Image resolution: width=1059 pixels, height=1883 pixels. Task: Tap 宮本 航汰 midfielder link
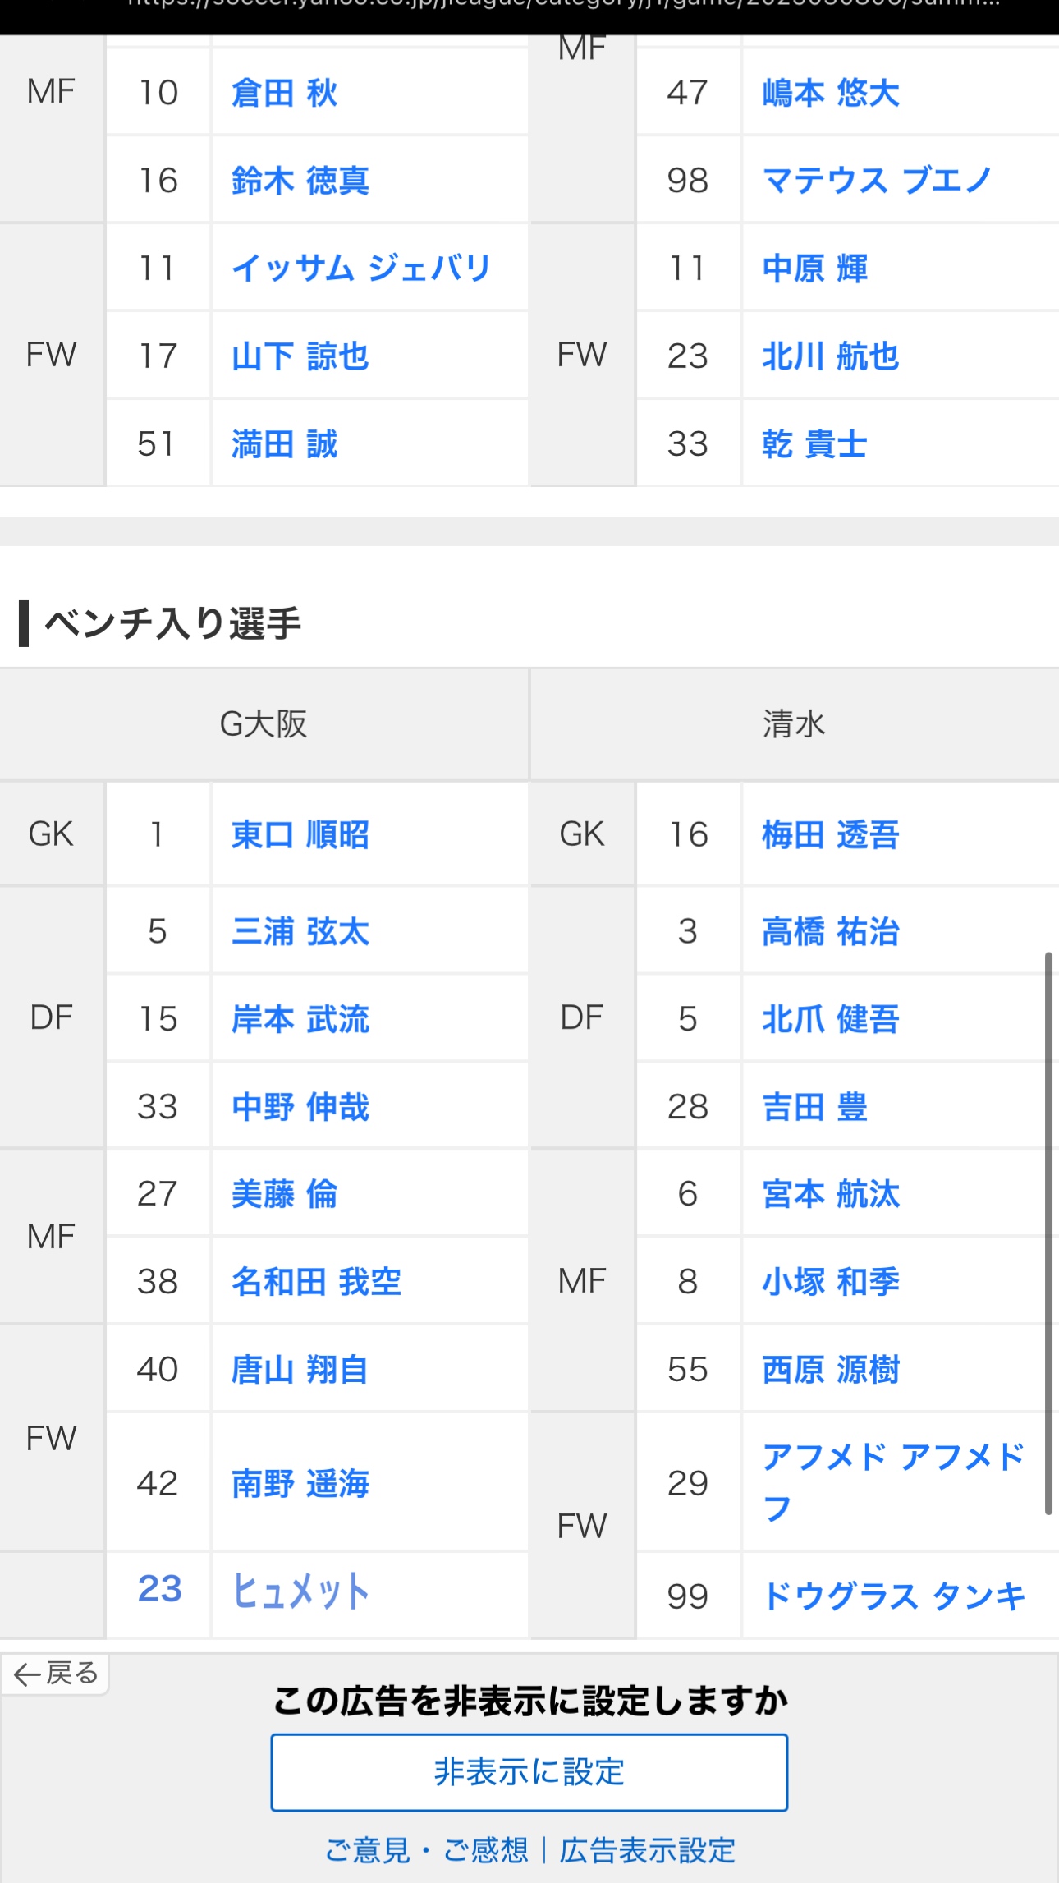pyautogui.click(x=830, y=1193)
